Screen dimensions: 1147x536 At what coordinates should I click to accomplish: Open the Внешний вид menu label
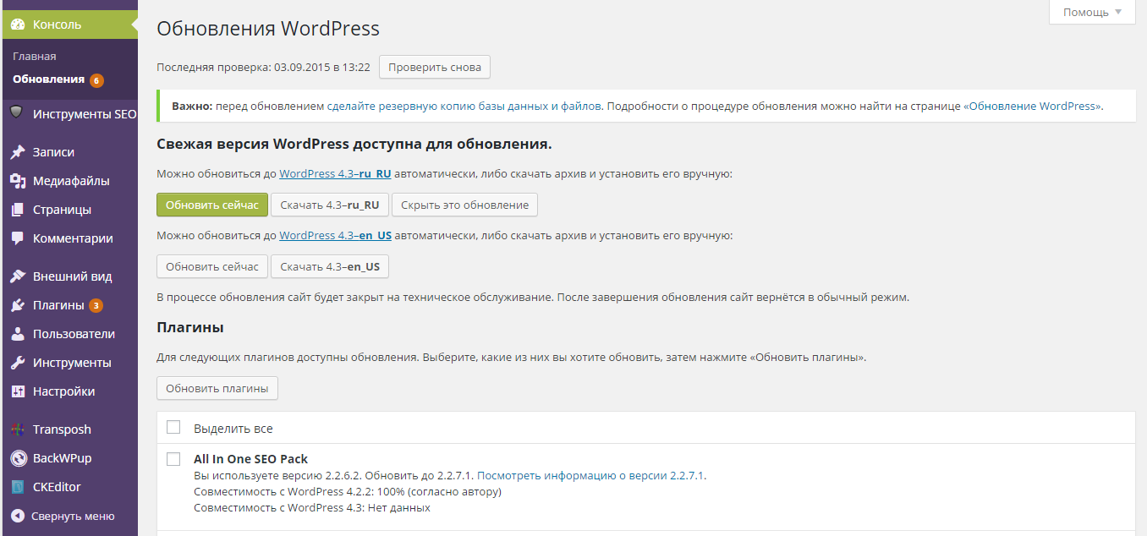[72, 276]
